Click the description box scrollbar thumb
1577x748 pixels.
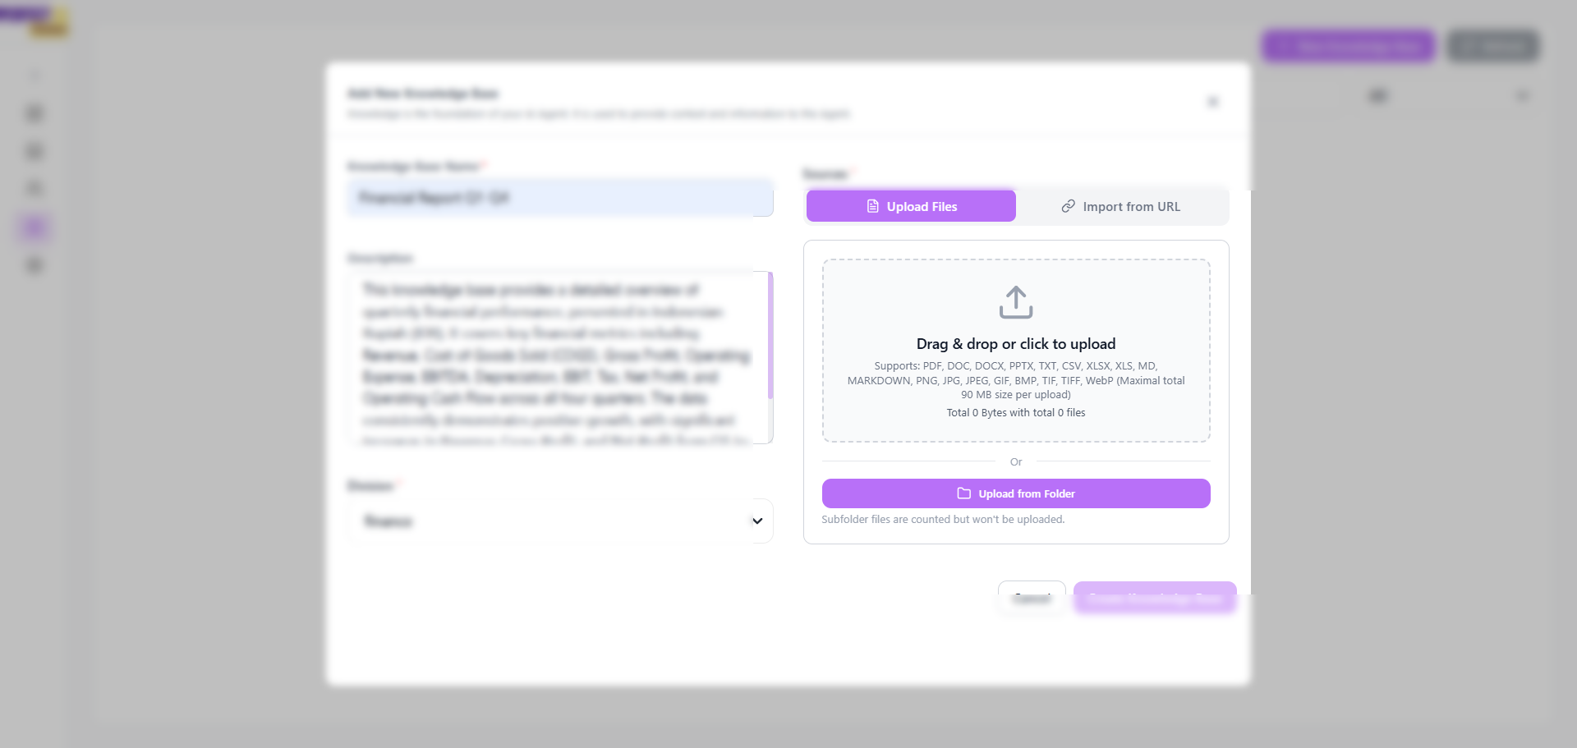pyautogui.click(x=770, y=335)
